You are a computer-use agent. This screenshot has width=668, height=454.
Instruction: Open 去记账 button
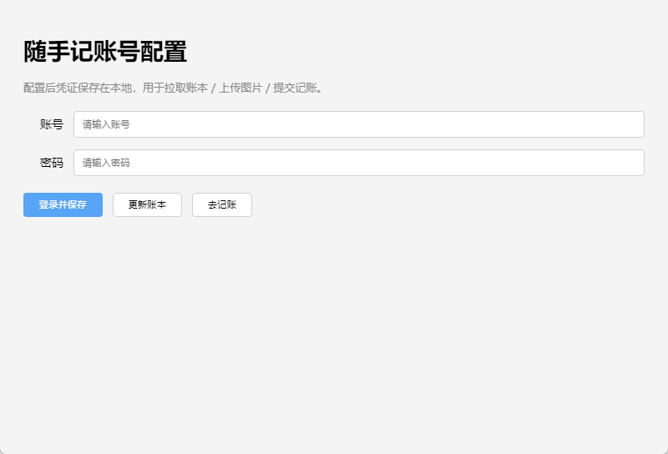[222, 204]
